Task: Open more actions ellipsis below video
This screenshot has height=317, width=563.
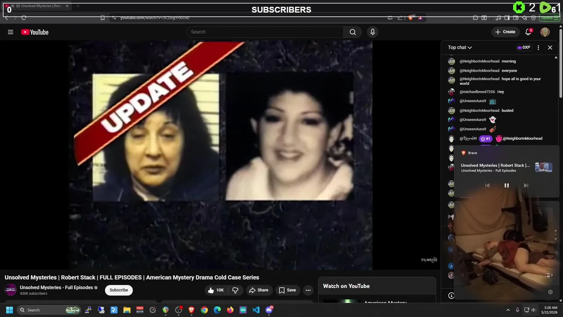Action: (x=308, y=290)
